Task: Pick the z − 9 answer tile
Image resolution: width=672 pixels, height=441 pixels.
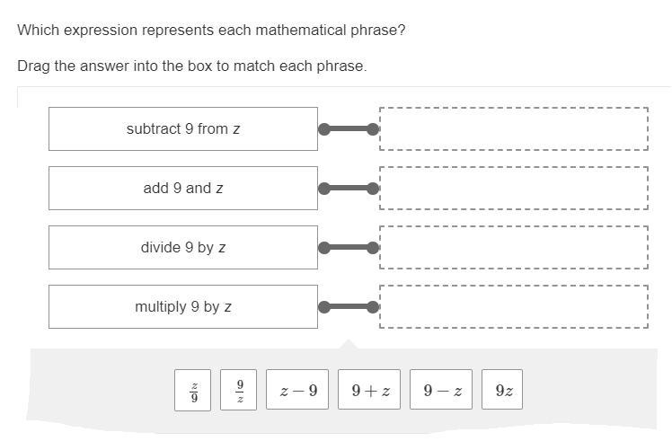Action: pos(297,390)
